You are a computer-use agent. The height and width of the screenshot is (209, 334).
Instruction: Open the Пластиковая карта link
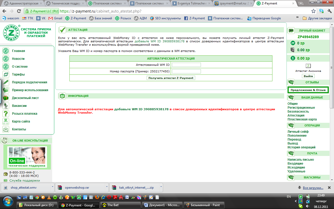pyautogui.click(x=302, y=119)
